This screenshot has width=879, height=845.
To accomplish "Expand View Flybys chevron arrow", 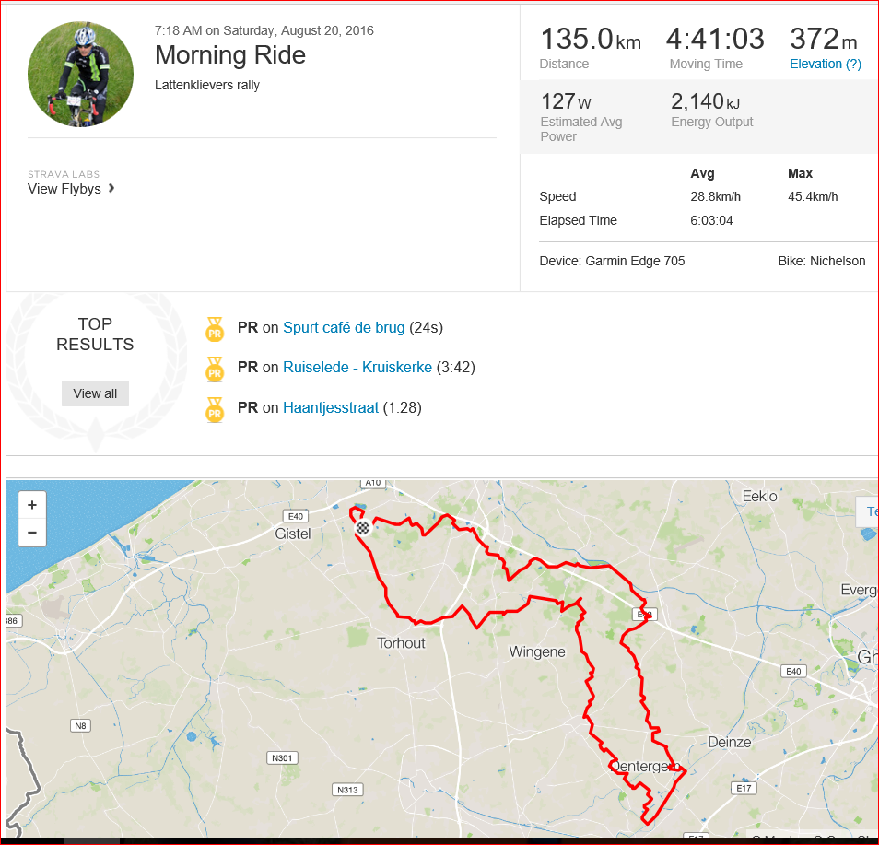I will (x=111, y=188).
